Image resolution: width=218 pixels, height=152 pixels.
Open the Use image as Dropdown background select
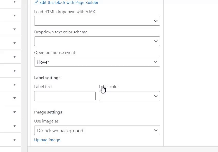click(x=97, y=130)
